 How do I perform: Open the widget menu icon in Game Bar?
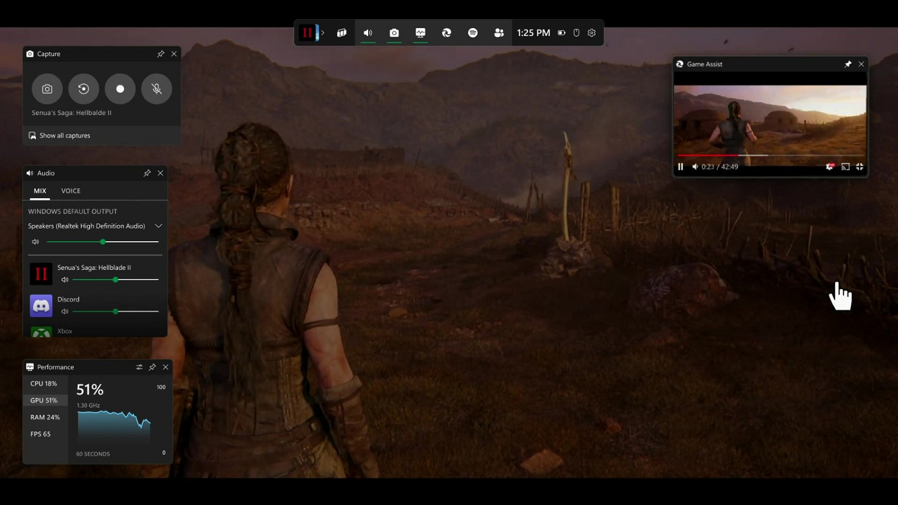[342, 33]
